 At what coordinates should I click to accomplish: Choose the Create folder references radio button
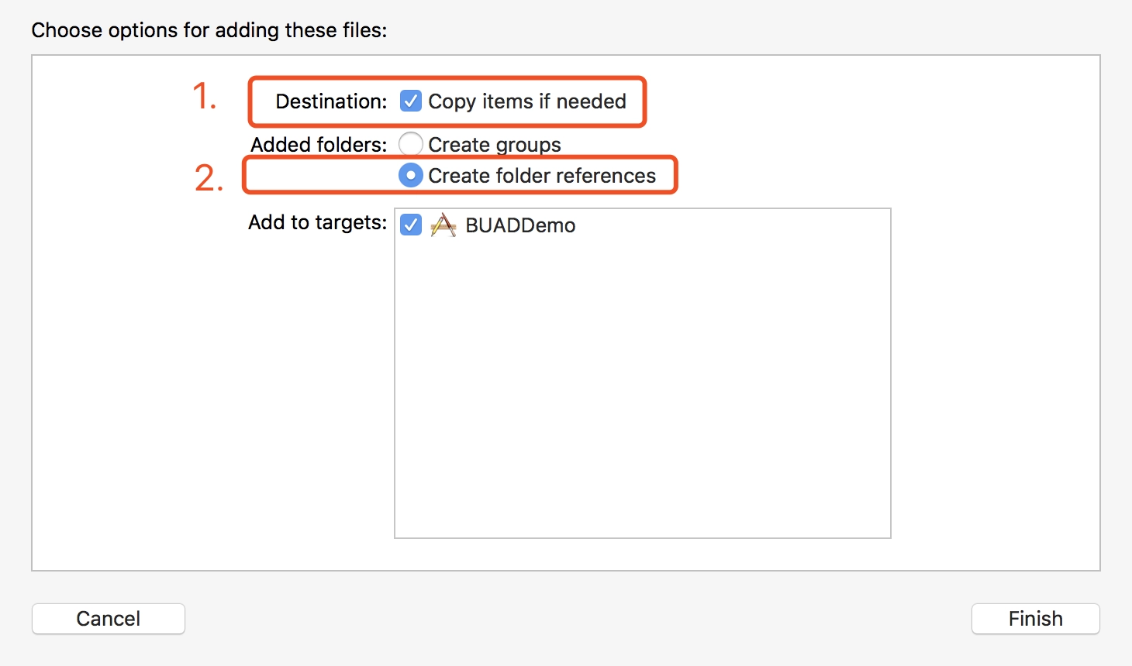coord(411,176)
